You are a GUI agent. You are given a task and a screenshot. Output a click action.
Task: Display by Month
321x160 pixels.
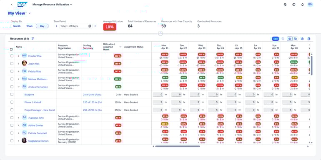[17, 26]
